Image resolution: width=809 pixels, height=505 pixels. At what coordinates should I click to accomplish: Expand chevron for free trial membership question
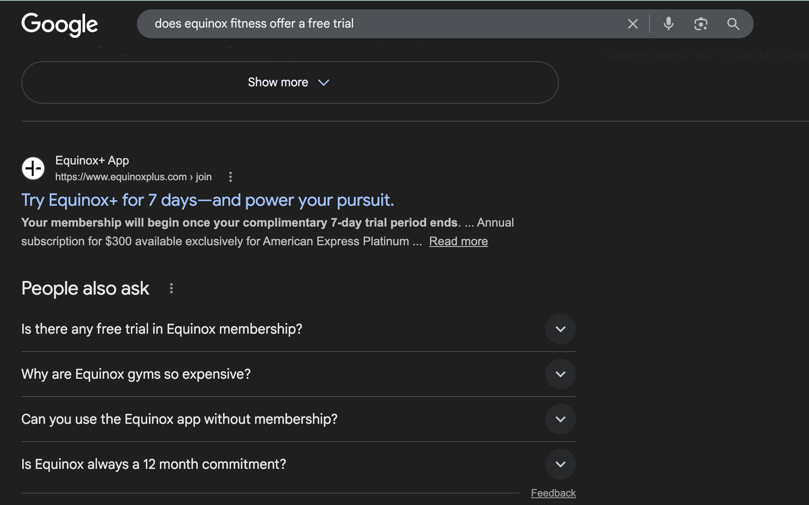pyautogui.click(x=560, y=329)
